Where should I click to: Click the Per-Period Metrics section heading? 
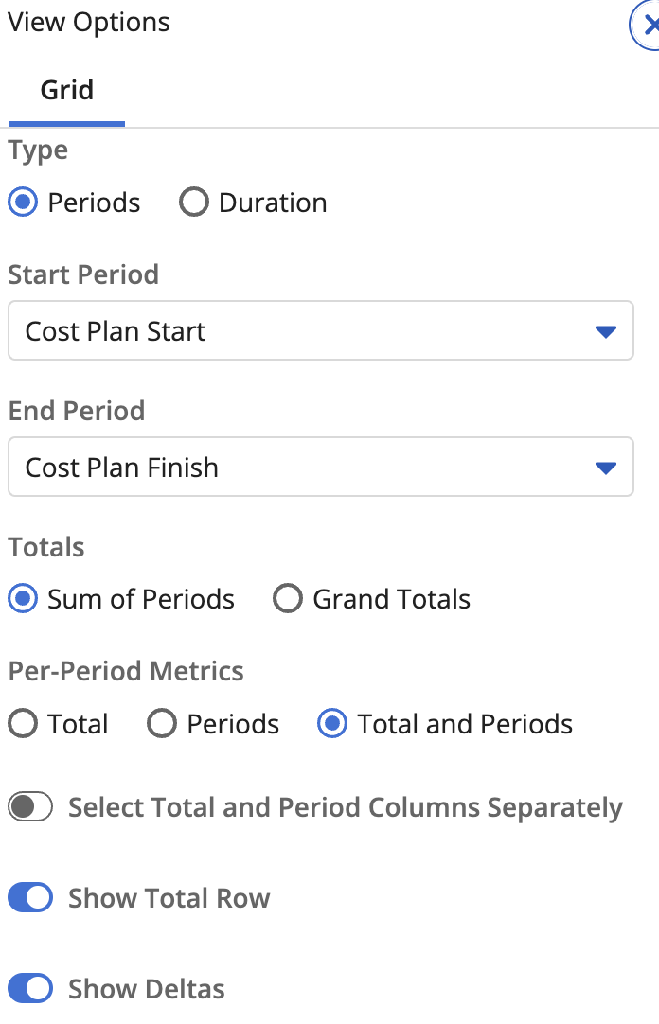126,671
